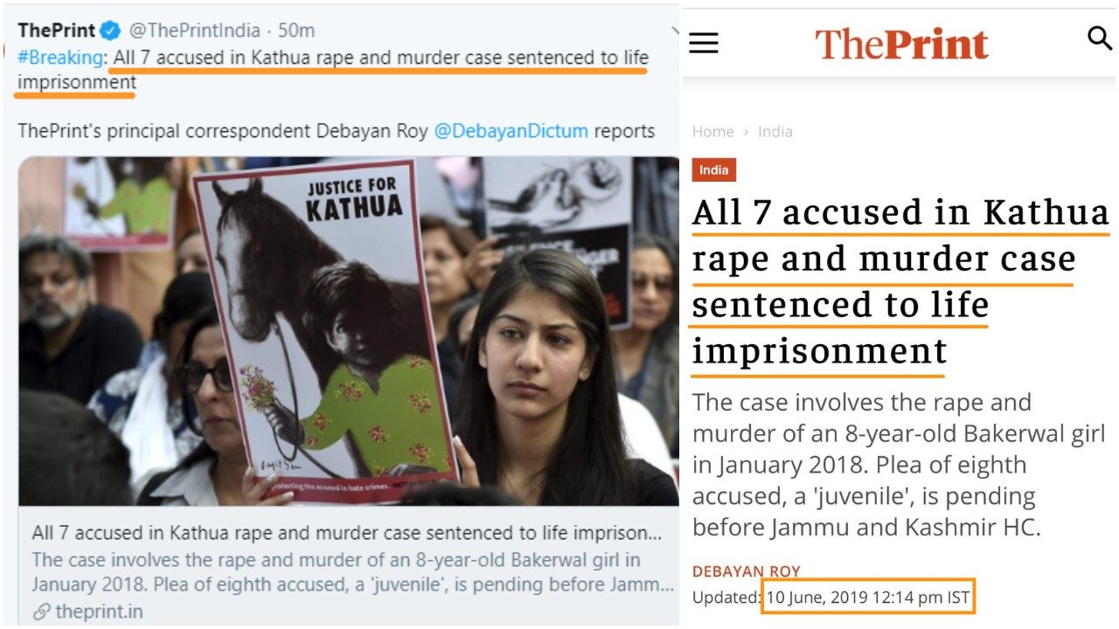Image resolution: width=1119 pixels, height=629 pixels.
Task: Click the search magnifier icon
Action: pyautogui.click(x=1100, y=38)
